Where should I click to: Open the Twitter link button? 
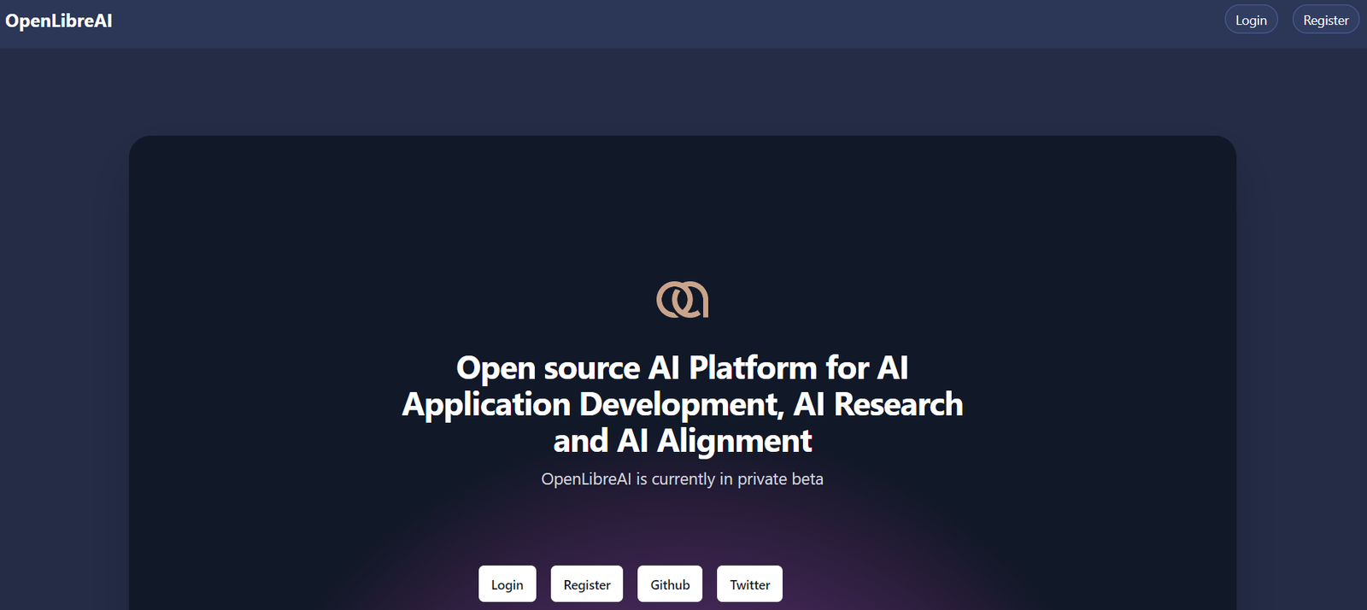pos(749,584)
